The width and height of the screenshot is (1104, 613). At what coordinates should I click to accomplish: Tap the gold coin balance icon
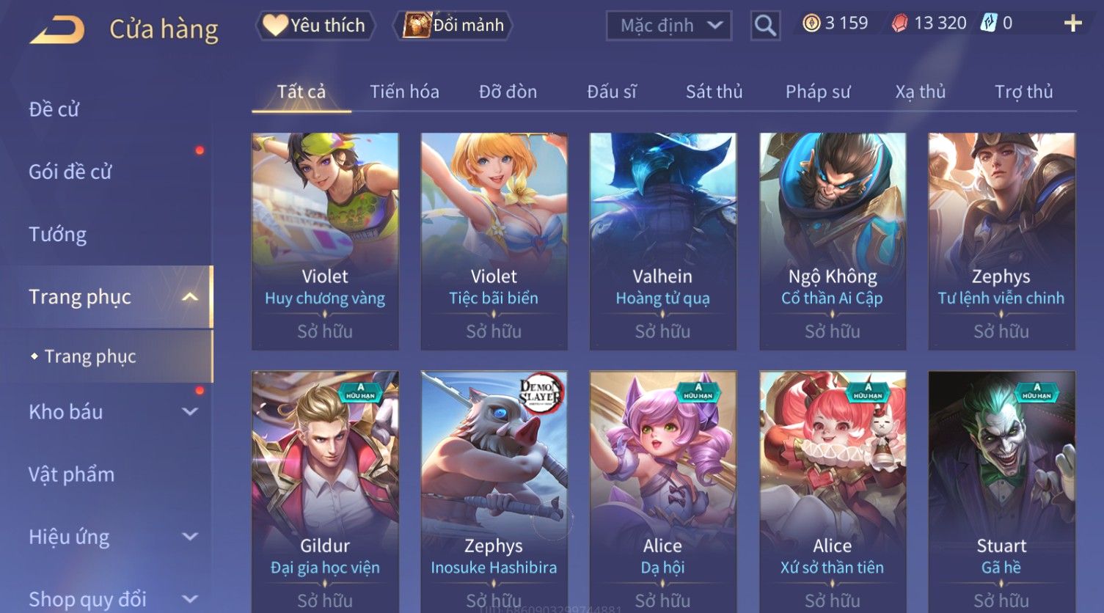[811, 23]
